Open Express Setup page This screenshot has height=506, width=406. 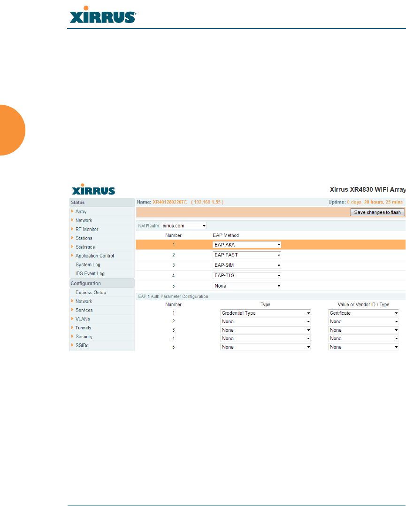(x=91, y=292)
